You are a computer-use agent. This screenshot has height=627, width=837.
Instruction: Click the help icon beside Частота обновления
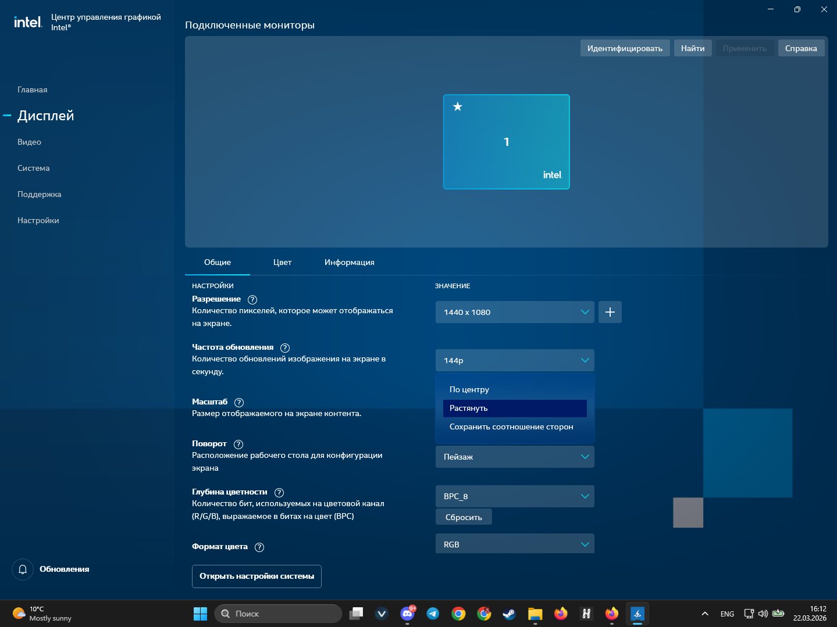pyautogui.click(x=285, y=348)
